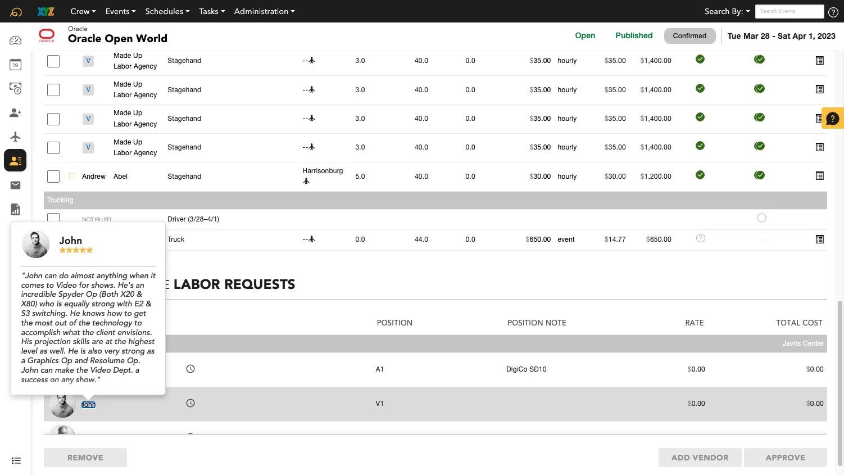Click the vertical scrollbar on right side
844x475 pixels.
840,382
